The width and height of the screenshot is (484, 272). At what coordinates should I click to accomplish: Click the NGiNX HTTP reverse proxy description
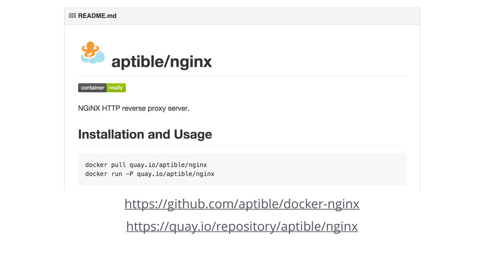click(134, 108)
